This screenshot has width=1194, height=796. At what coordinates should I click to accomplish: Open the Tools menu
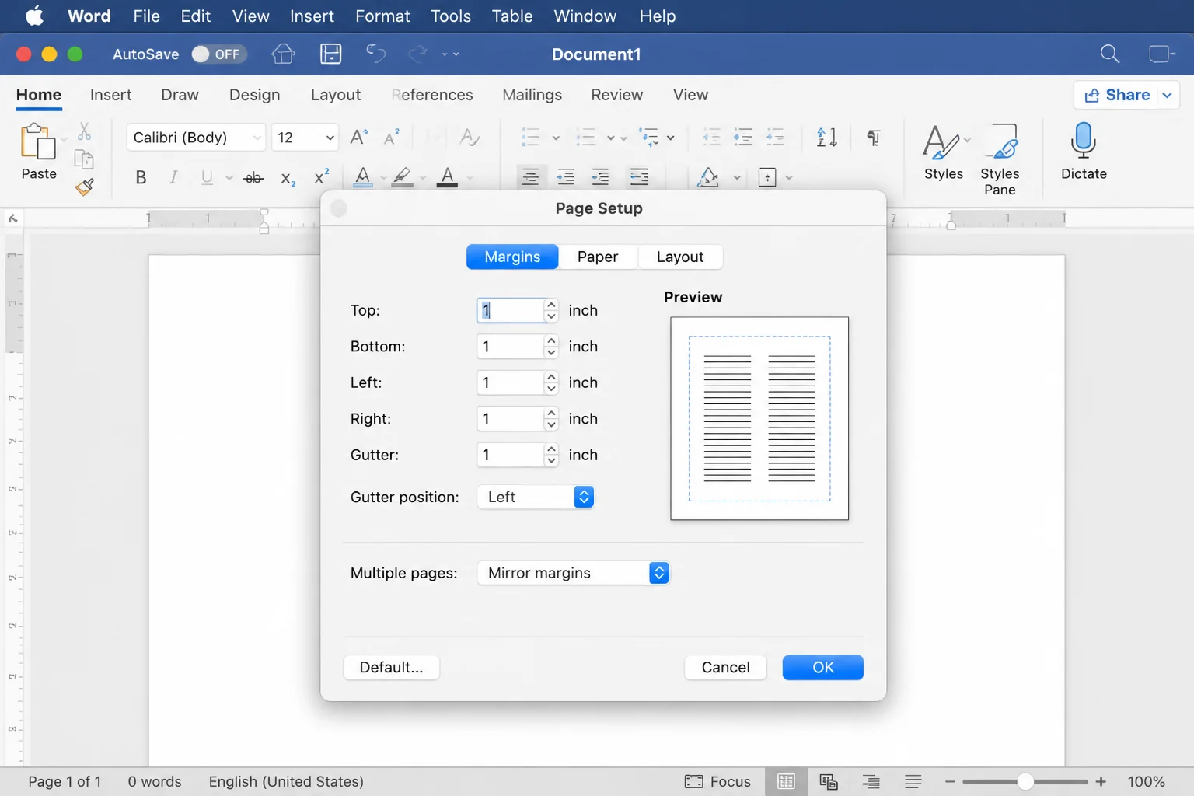pyautogui.click(x=451, y=16)
